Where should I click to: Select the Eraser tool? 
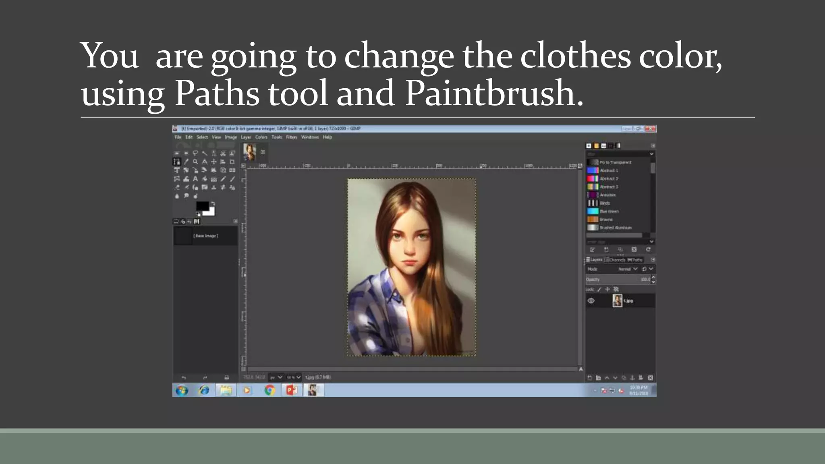176,187
